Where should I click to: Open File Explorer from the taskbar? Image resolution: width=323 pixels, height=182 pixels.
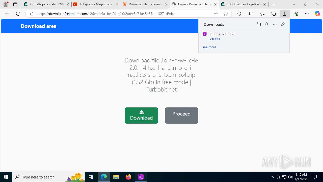[116, 177]
